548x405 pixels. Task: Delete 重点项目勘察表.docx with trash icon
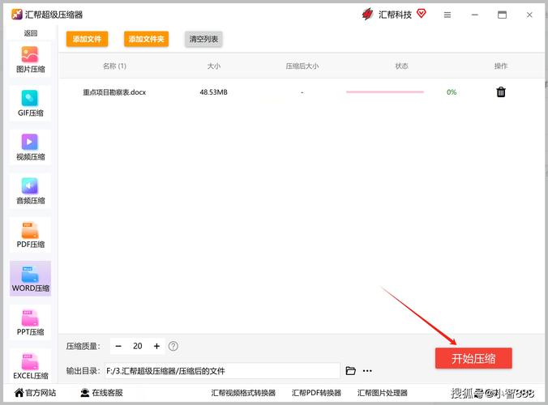[501, 92]
